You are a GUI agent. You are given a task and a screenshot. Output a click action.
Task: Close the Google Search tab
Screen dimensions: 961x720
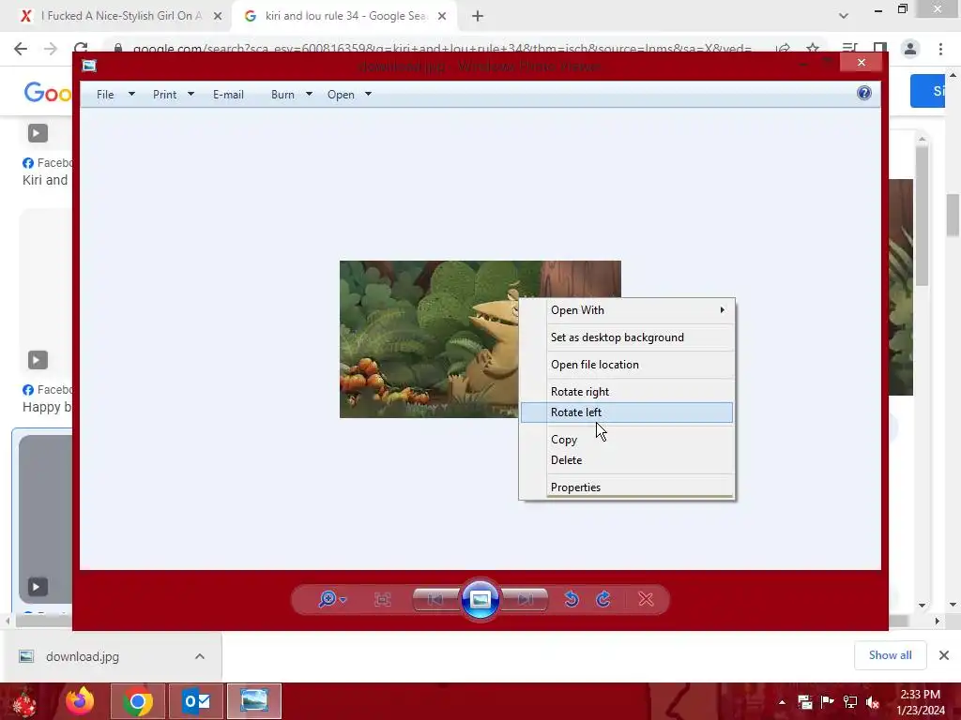442,17
